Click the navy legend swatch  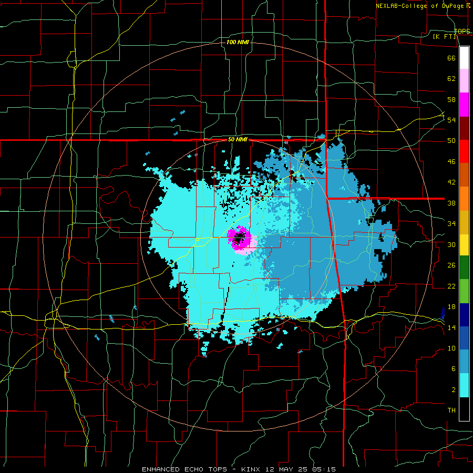pos(464,315)
